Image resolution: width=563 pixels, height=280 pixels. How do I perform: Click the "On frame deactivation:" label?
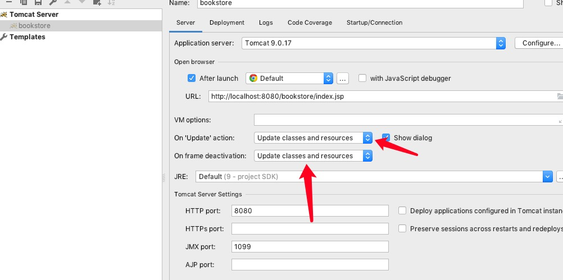(210, 155)
